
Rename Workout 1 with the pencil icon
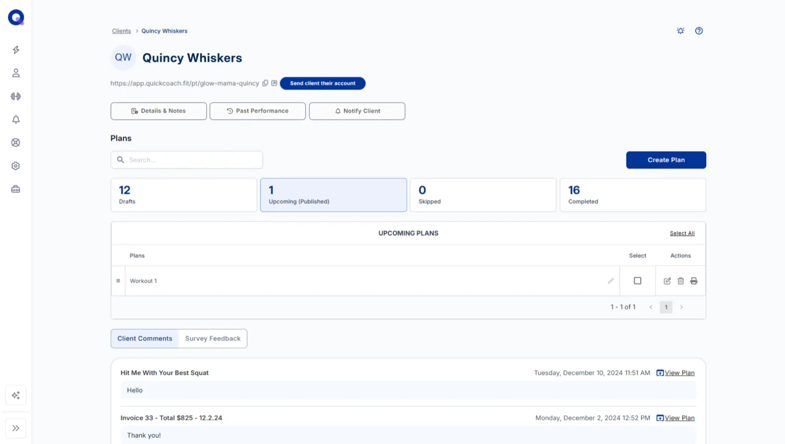click(x=611, y=281)
